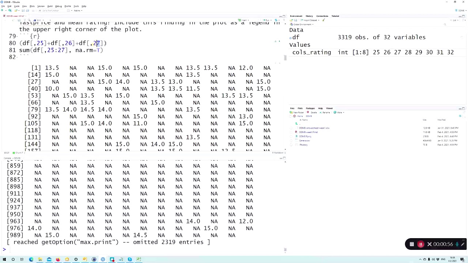Maximize the Files pane
The image size is (468, 263).
464,108
